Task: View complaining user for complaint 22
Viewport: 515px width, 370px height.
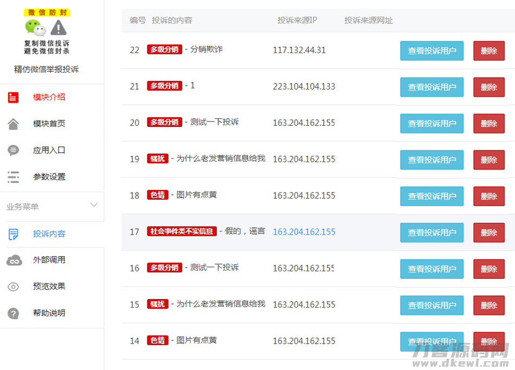Action: [432, 51]
